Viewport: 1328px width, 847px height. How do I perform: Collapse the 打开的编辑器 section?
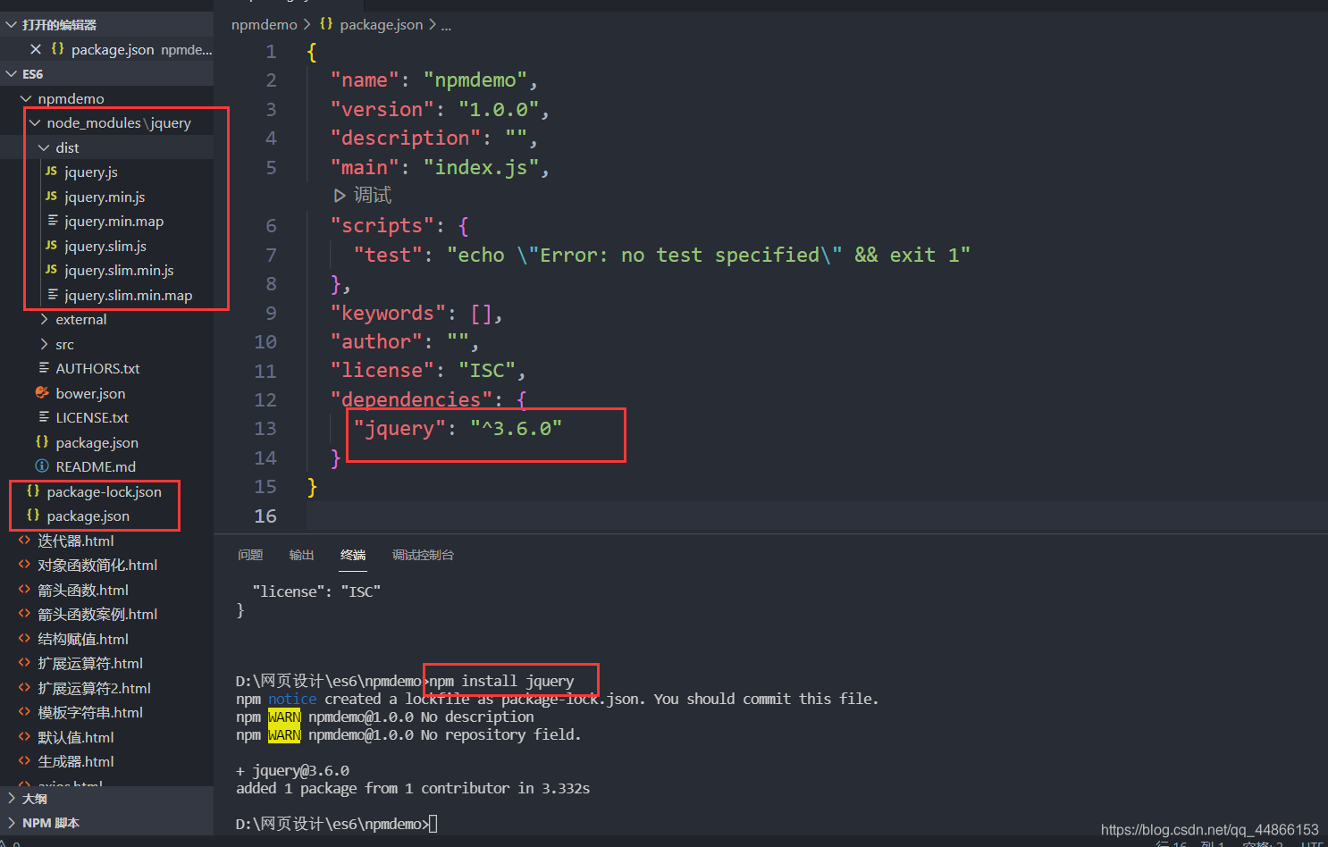12,24
